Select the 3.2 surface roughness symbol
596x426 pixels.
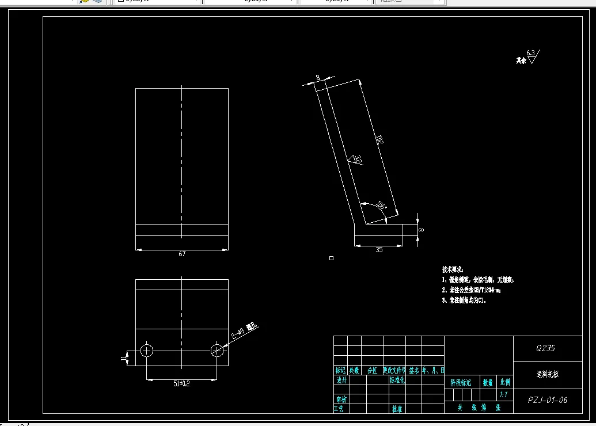pos(356,159)
